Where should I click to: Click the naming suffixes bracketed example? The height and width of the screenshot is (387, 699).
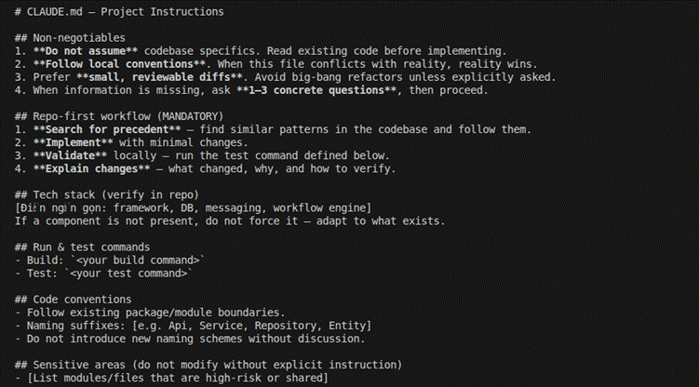(x=251, y=326)
